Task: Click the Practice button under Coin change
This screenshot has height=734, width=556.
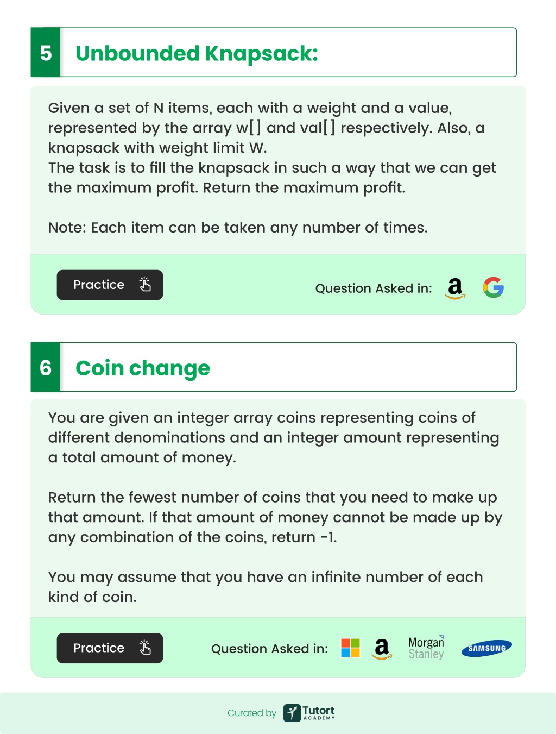Action: pyautogui.click(x=110, y=648)
